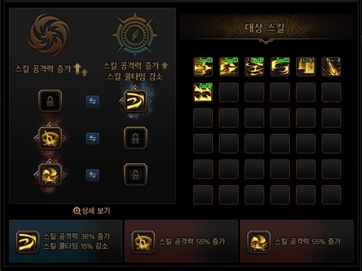Click the glowing blue slash skill slot
Viewport: 362px width, 271px height.
click(135, 101)
